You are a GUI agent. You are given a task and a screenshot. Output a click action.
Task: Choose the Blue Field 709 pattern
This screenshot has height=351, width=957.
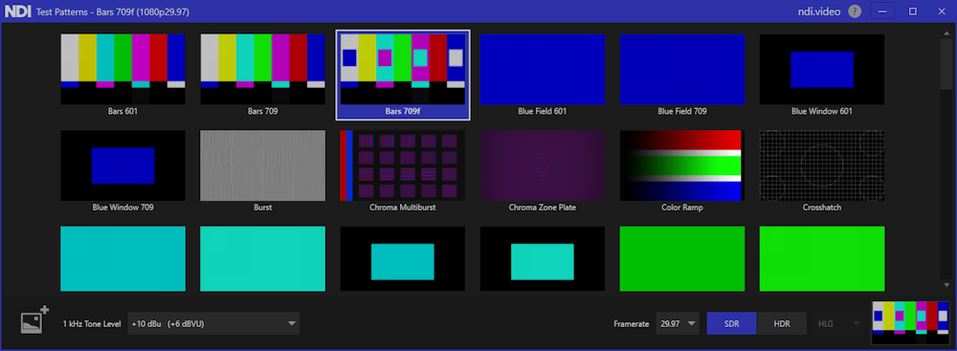coord(682,75)
